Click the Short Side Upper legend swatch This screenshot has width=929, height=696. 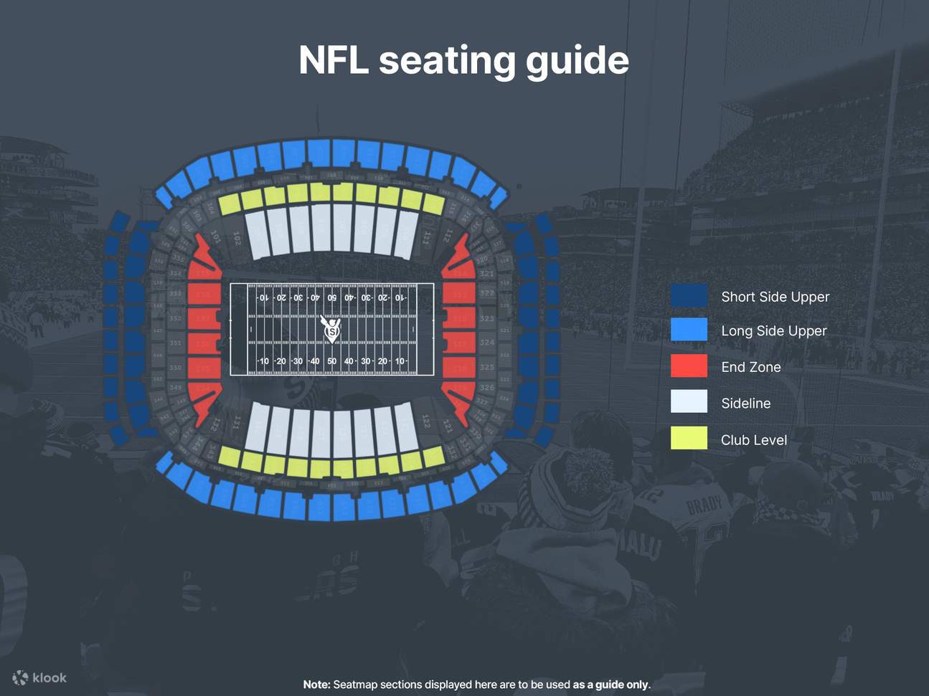pos(689,295)
